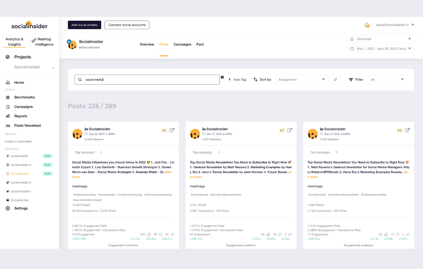This screenshot has width=423, height=269.
Task: Click the Posts Newsfeed icon
Action: (8, 125)
